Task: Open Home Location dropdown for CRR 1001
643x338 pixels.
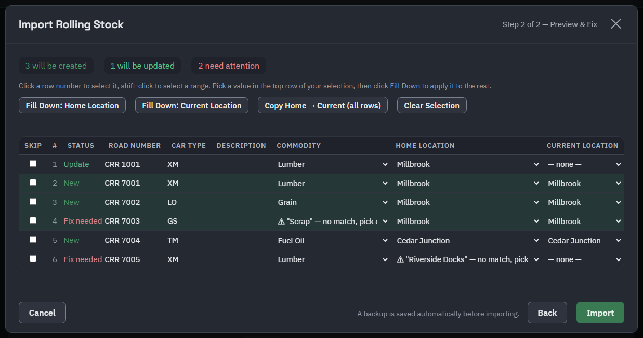Action: tap(468, 164)
